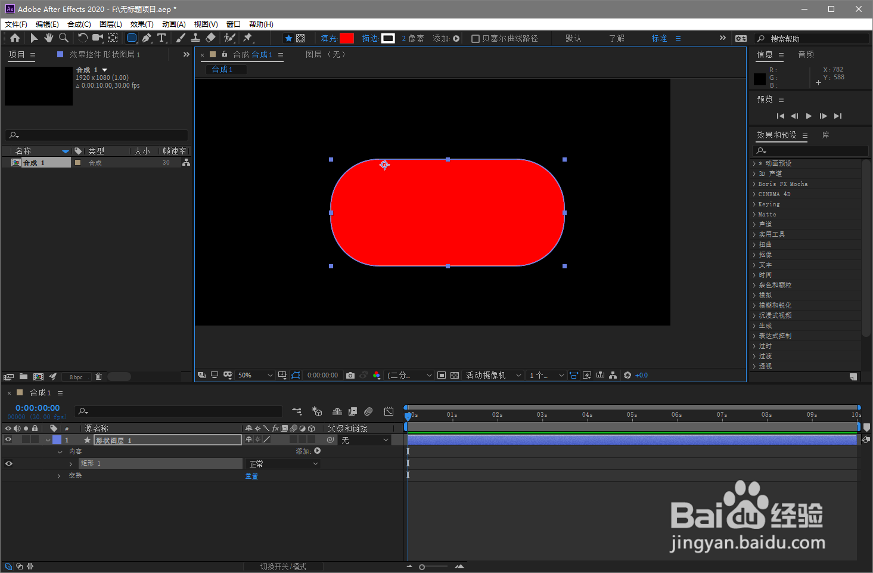Open the 窗口 menu
The image size is (873, 573).
(x=234, y=24)
